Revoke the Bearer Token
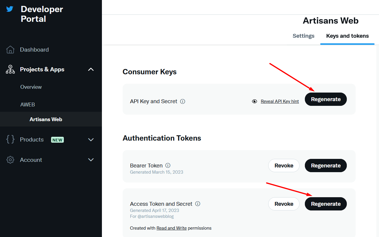 pos(284,166)
